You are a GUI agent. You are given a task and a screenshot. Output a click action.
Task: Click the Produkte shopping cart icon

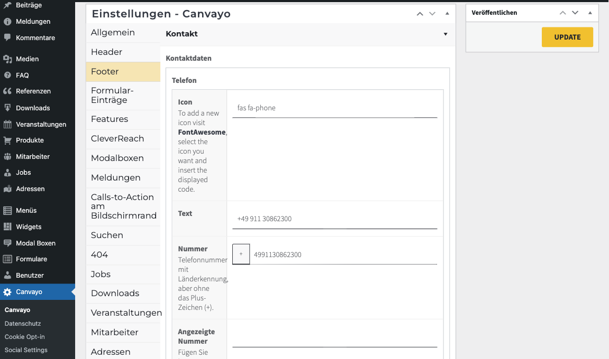[7, 140]
